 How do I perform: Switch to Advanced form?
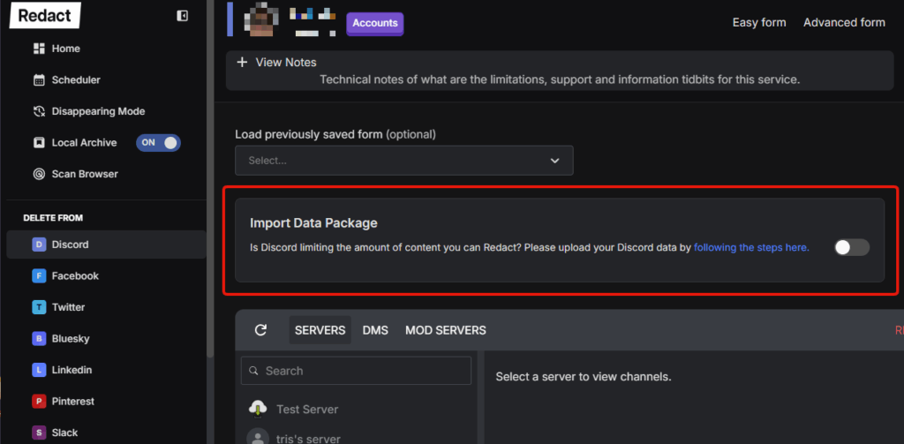[843, 23]
